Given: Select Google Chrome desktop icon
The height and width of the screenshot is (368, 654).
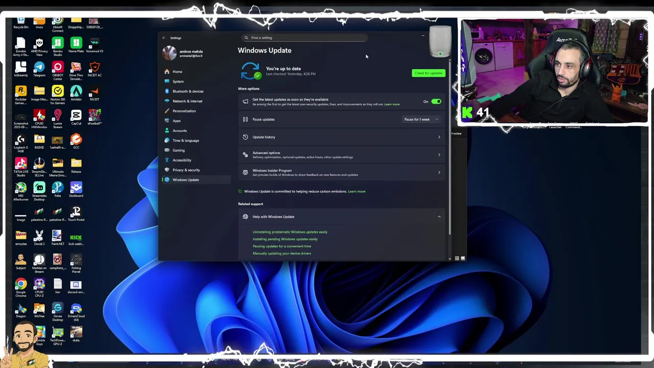Looking at the screenshot, I should coord(20,287).
